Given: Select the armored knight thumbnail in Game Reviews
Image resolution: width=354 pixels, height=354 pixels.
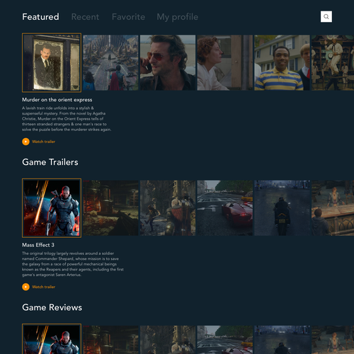Looking at the screenshot, I should click(x=168, y=340).
